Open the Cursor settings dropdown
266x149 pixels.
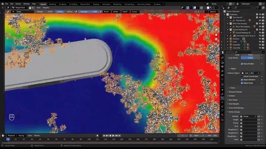point(135,12)
